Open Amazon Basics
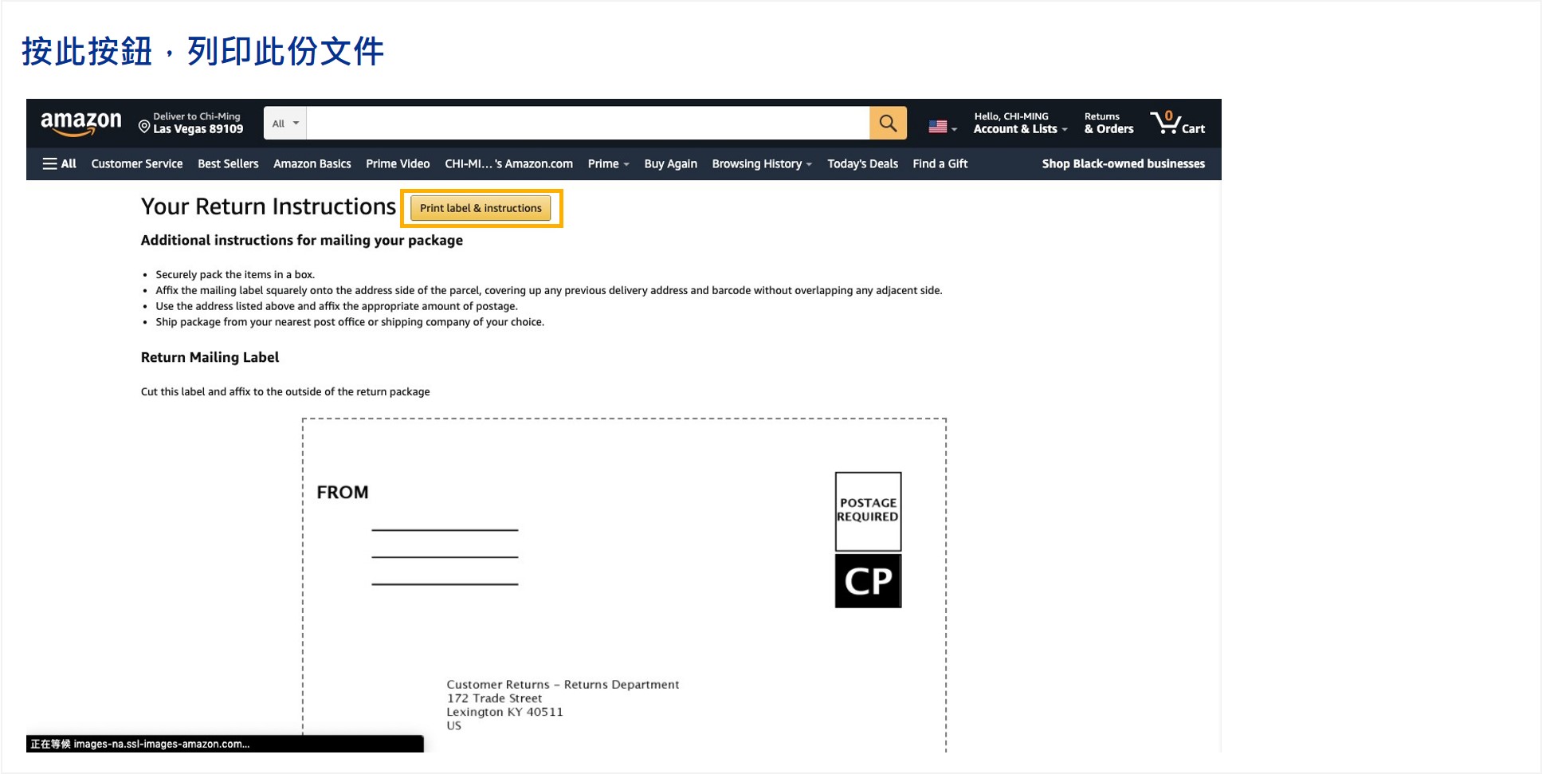Screen dimensions: 1542x774 click(312, 163)
